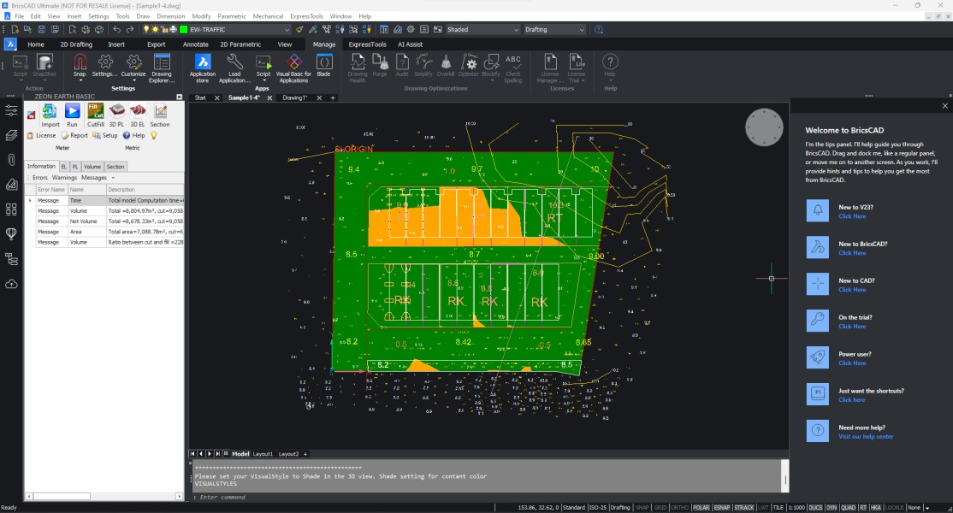
Task: Toggle POLAR tracking in status bar
Action: point(701,508)
